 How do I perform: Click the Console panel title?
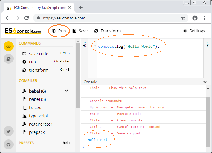tap(90, 82)
